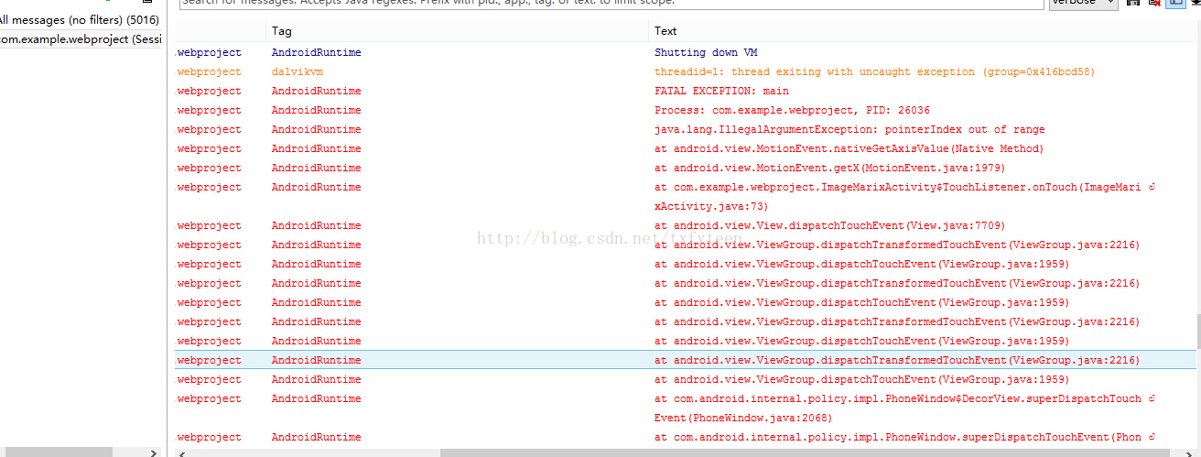
Task: Clear the log with the red X icon
Action: click(1153, 4)
